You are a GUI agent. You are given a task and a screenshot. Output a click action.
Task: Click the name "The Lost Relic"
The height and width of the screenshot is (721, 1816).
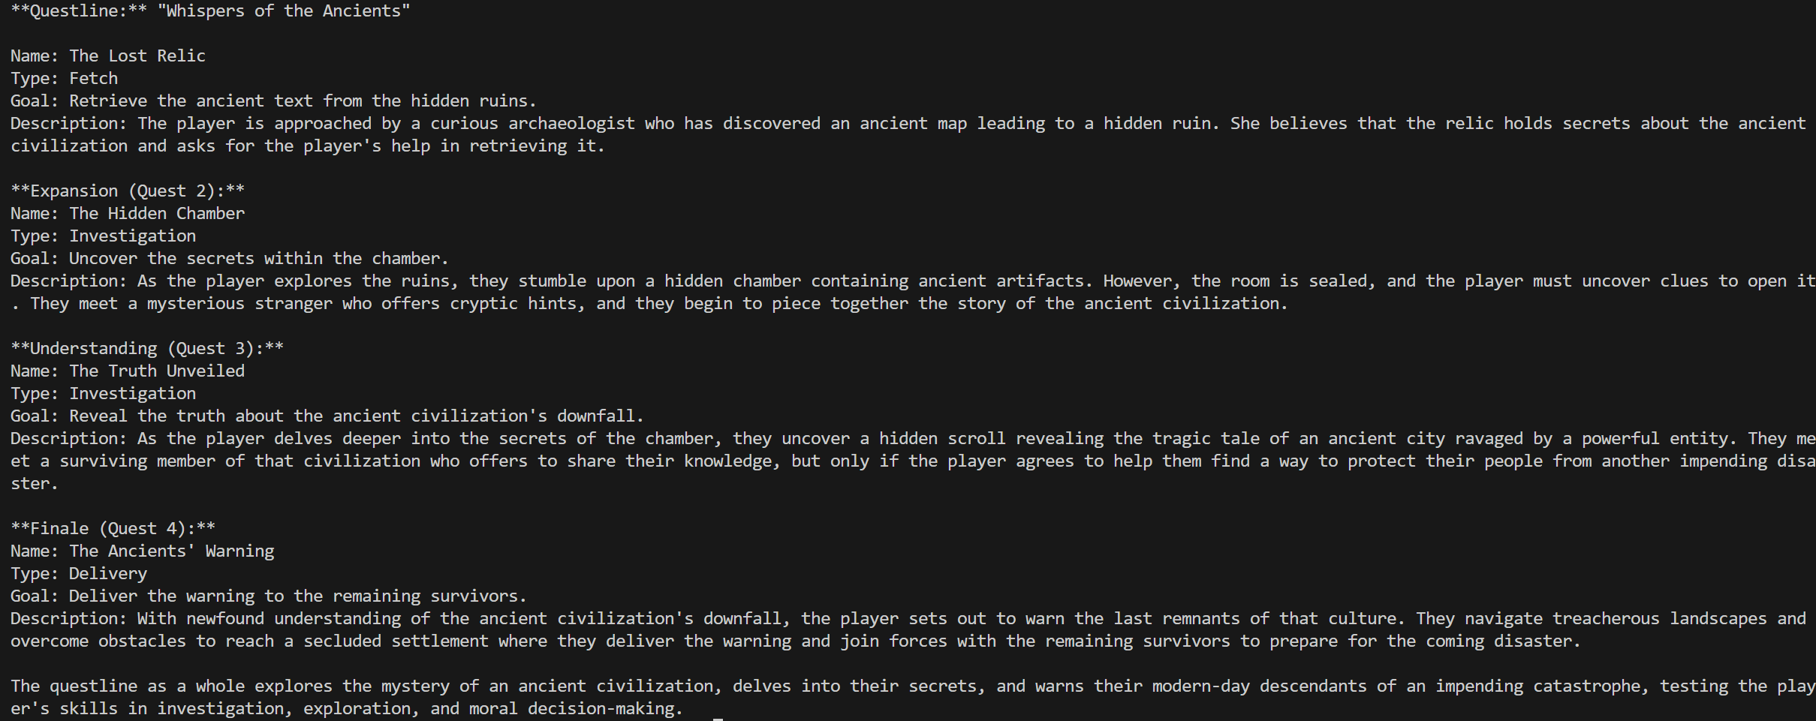point(137,56)
